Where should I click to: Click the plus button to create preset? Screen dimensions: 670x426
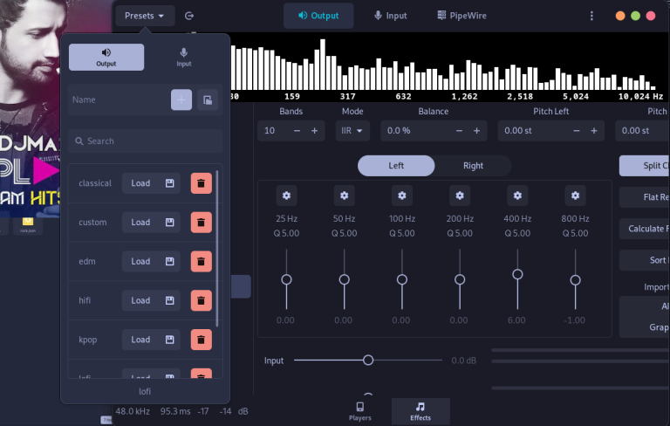point(181,100)
